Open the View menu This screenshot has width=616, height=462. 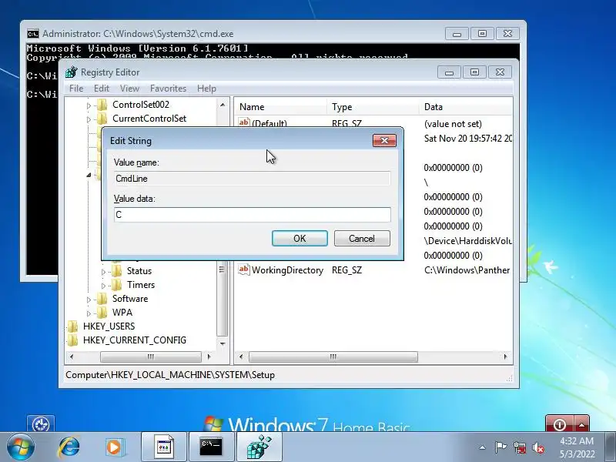[x=129, y=89]
